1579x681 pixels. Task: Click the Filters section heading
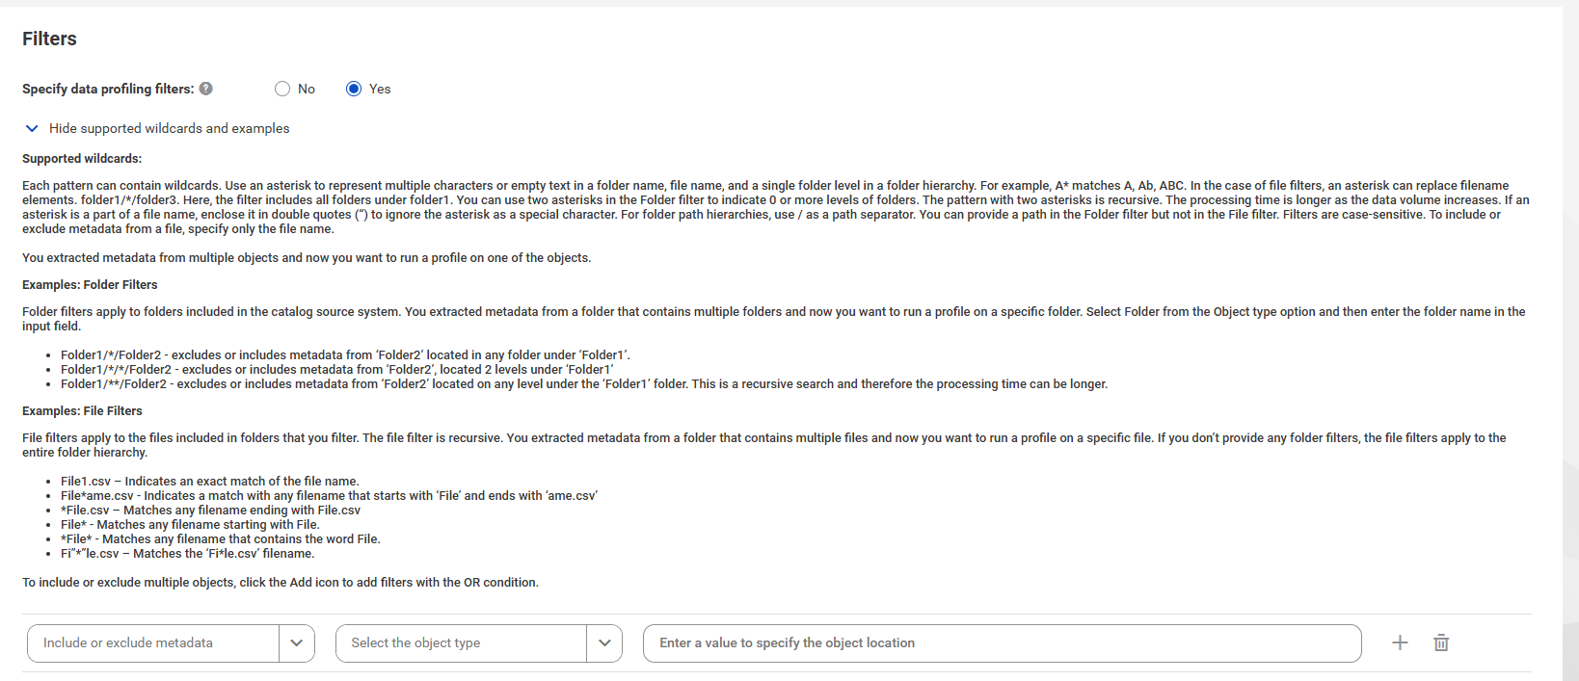pos(49,39)
